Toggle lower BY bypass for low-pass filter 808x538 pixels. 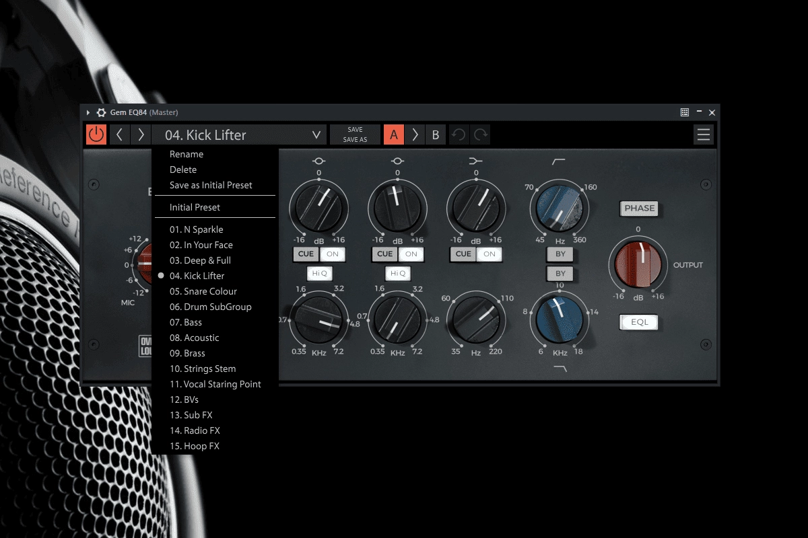[560, 273]
